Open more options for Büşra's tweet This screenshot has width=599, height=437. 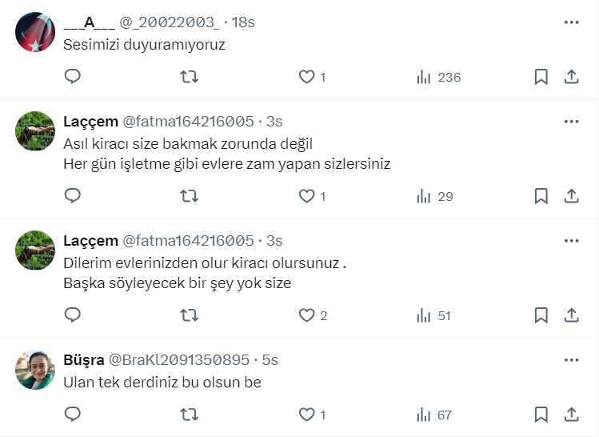click(571, 360)
